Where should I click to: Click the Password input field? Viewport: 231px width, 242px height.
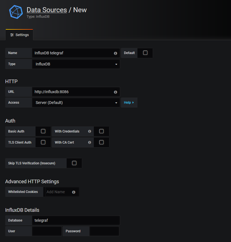(x=104, y=231)
